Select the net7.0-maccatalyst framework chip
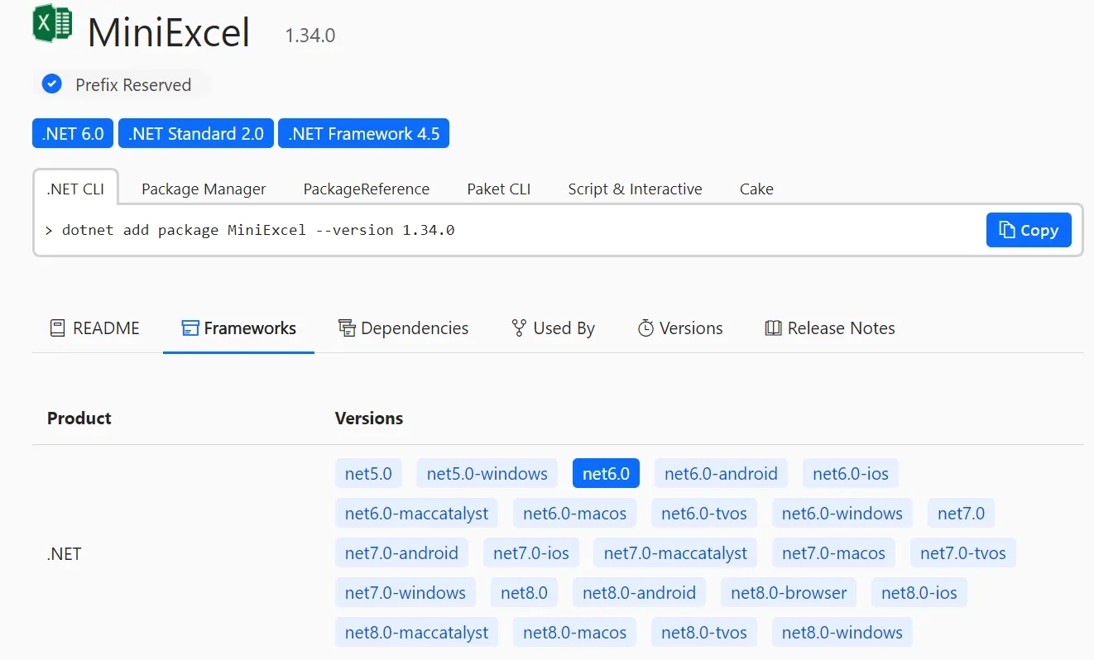The image size is (1094, 660). [x=674, y=552]
